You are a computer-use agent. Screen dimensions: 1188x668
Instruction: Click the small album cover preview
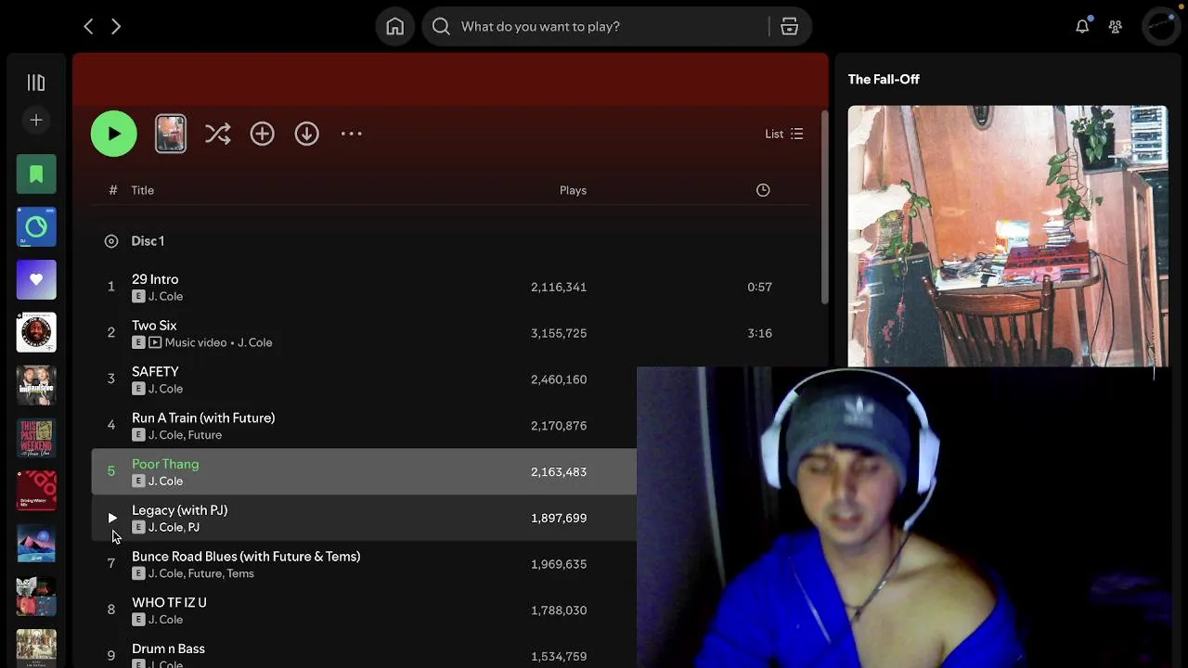(171, 134)
